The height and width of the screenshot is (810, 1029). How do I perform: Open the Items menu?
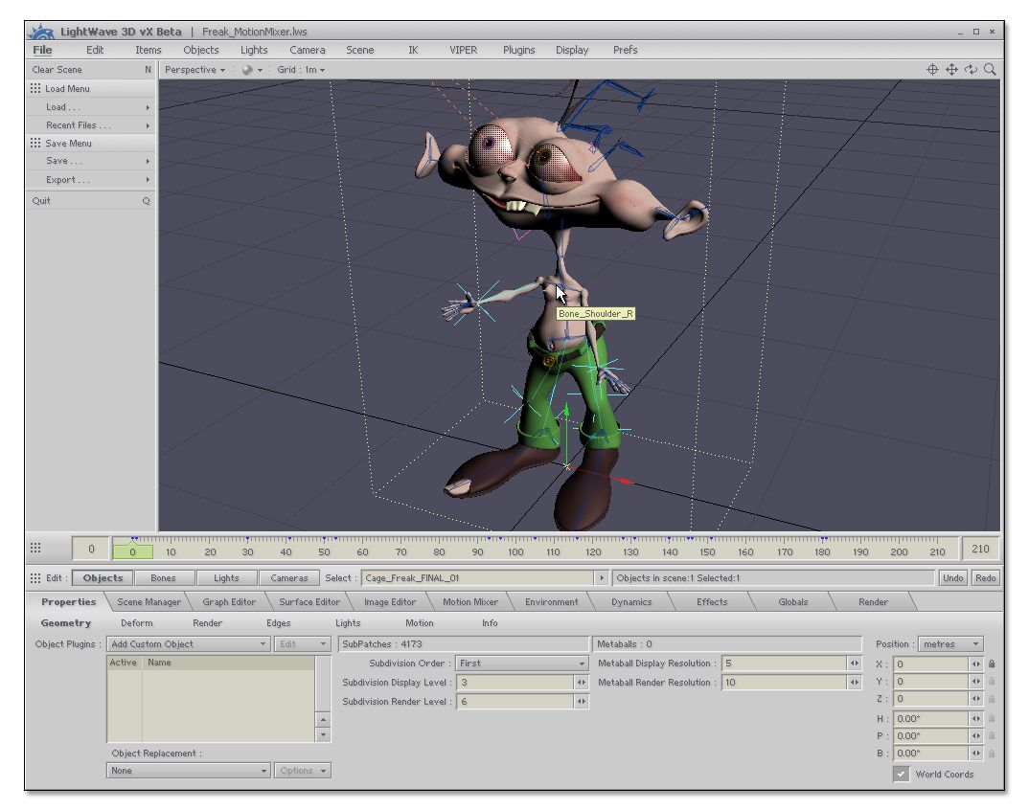click(x=149, y=50)
